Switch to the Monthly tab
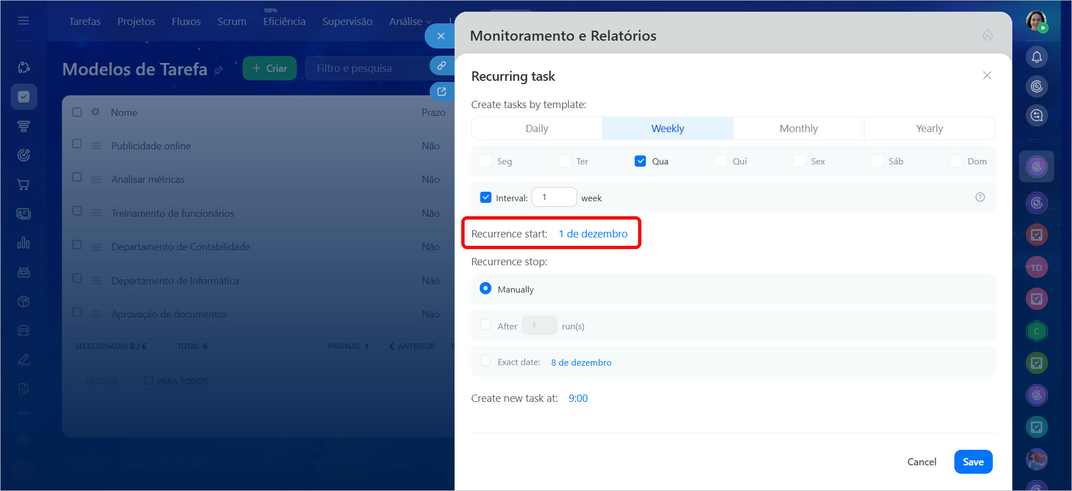Viewport: 1072px width, 491px height. click(798, 129)
